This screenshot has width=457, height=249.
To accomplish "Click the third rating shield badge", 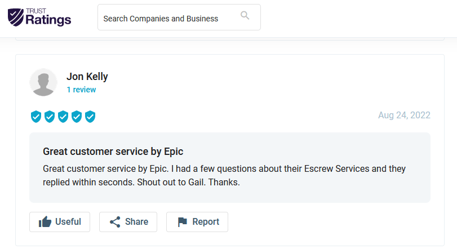I will click(63, 117).
